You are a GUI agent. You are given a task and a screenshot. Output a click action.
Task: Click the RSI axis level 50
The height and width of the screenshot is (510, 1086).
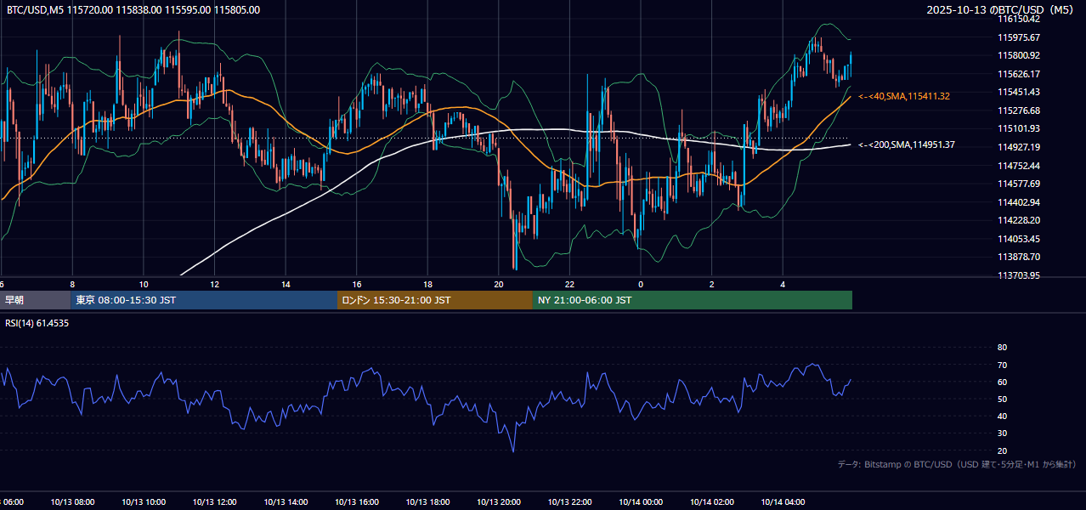click(1002, 399)
